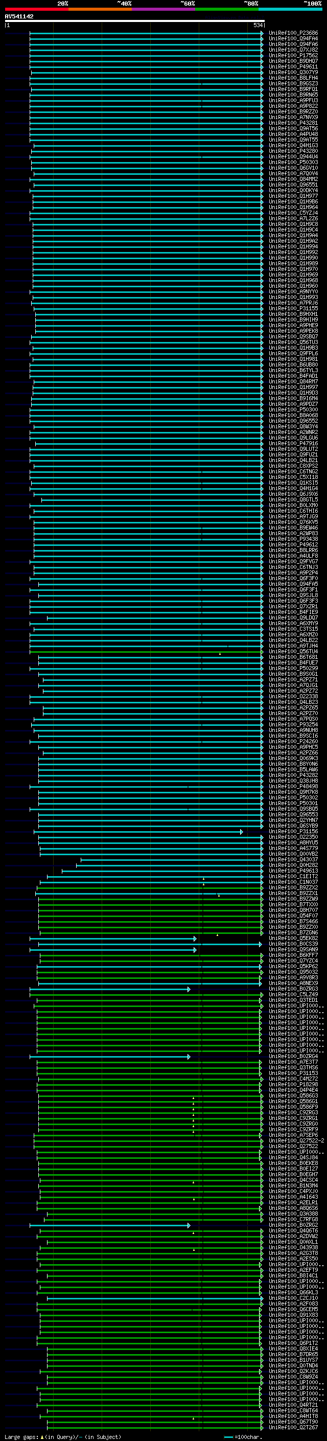
Task: Open hit UniRef100_P17562
Action: click(x=293, y=55)
